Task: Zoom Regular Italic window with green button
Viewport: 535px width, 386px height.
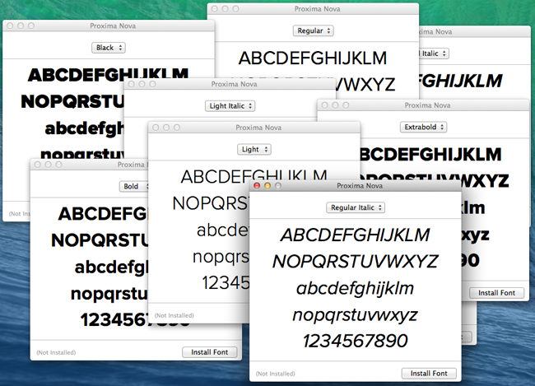Action: 278,186
